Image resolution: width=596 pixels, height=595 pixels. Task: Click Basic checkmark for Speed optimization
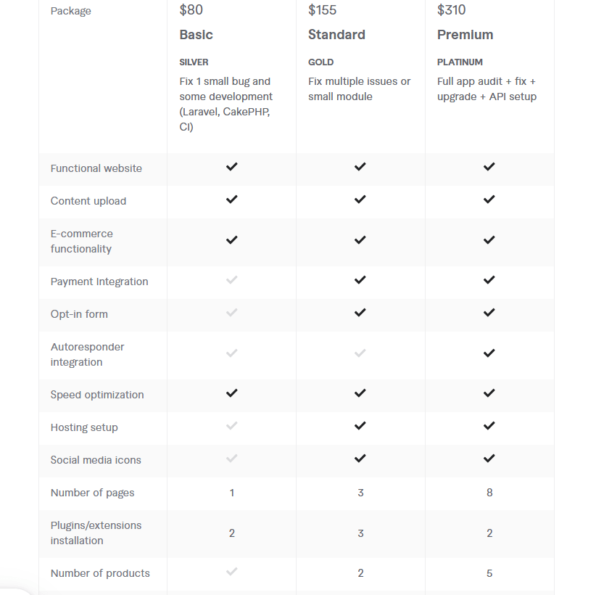231,393
